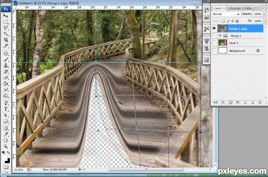The image size is (268, 177).
Task: Select the Move tool
Action: coord(6,16)
